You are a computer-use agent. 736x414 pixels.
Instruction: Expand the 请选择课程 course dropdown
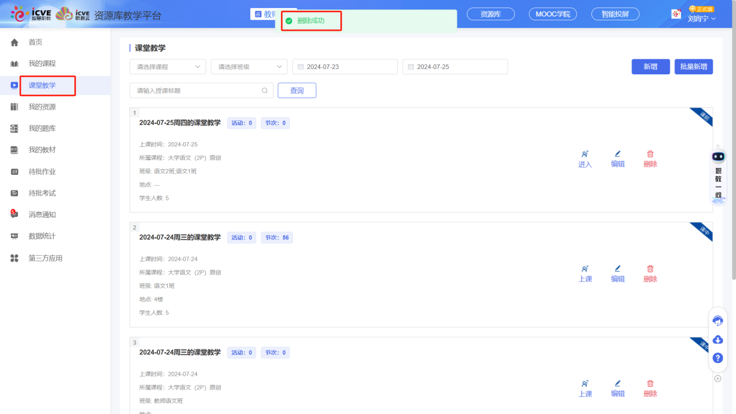click(x=167, y=67)
